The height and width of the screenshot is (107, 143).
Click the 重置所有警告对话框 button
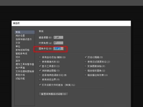coord(53,94)
